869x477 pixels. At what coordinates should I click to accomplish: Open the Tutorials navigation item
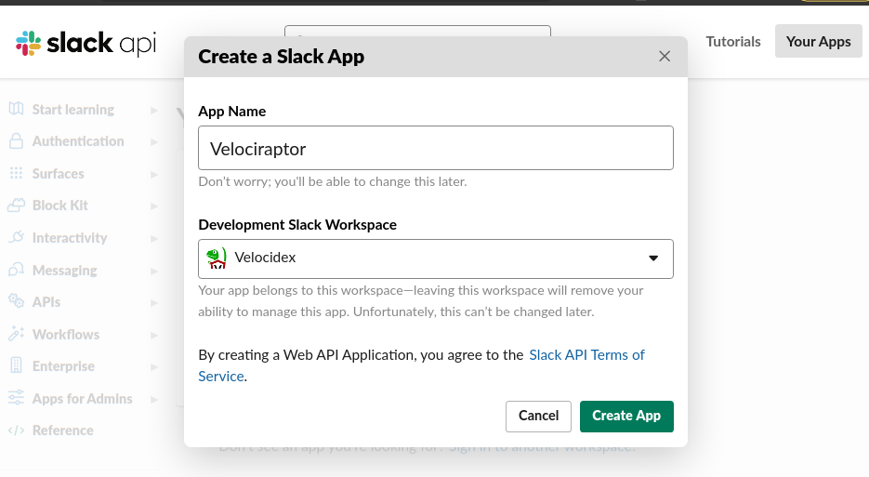click(x=732, y=42)
